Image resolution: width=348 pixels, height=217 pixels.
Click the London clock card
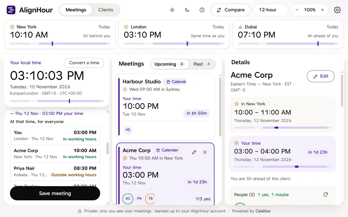tap(174, 34)
